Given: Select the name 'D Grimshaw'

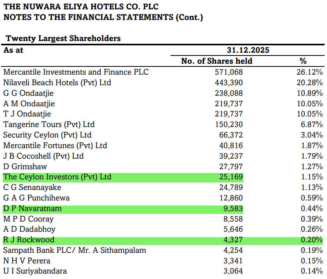Looking at the screenshot, I should [x=25, y=166].
